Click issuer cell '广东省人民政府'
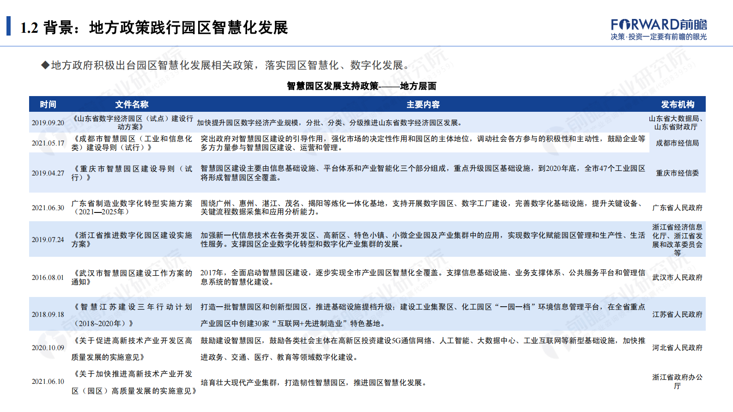 678,208
